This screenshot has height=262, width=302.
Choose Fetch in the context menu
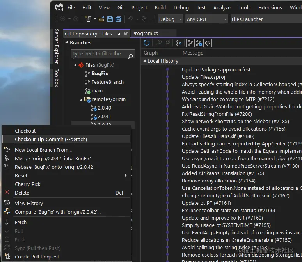(66, 222)
